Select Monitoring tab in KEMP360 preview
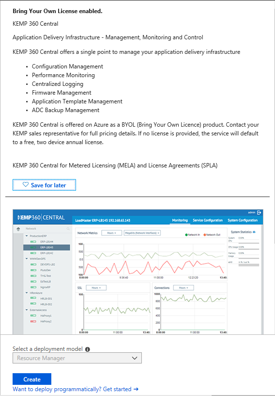The image size is (275, 396). (180, 220)
